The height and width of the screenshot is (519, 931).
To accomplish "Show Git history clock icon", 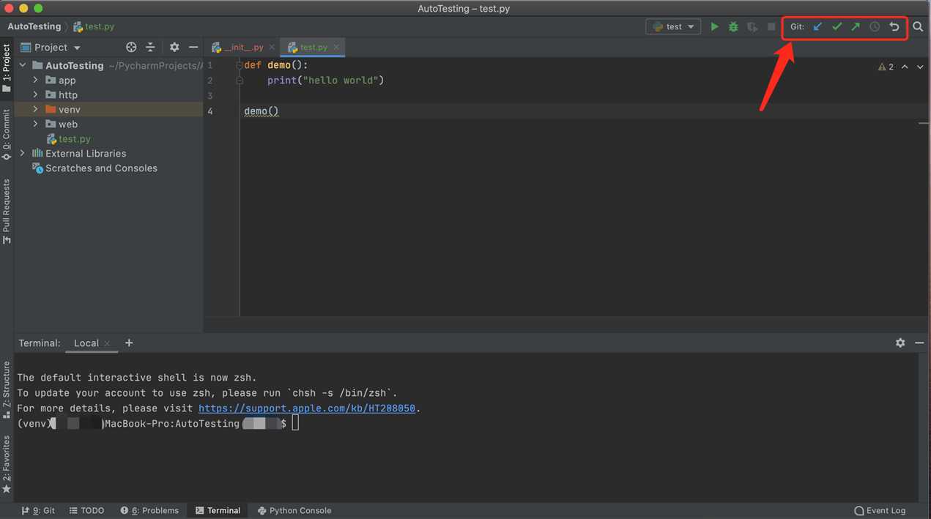I will point(875,26).
